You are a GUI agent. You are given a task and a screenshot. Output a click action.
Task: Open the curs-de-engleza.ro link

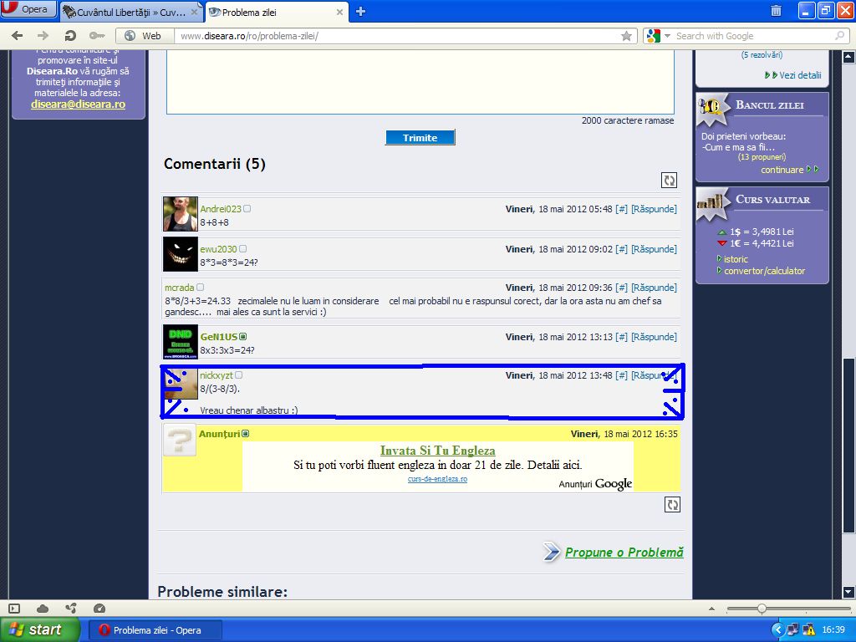point(437,479)
